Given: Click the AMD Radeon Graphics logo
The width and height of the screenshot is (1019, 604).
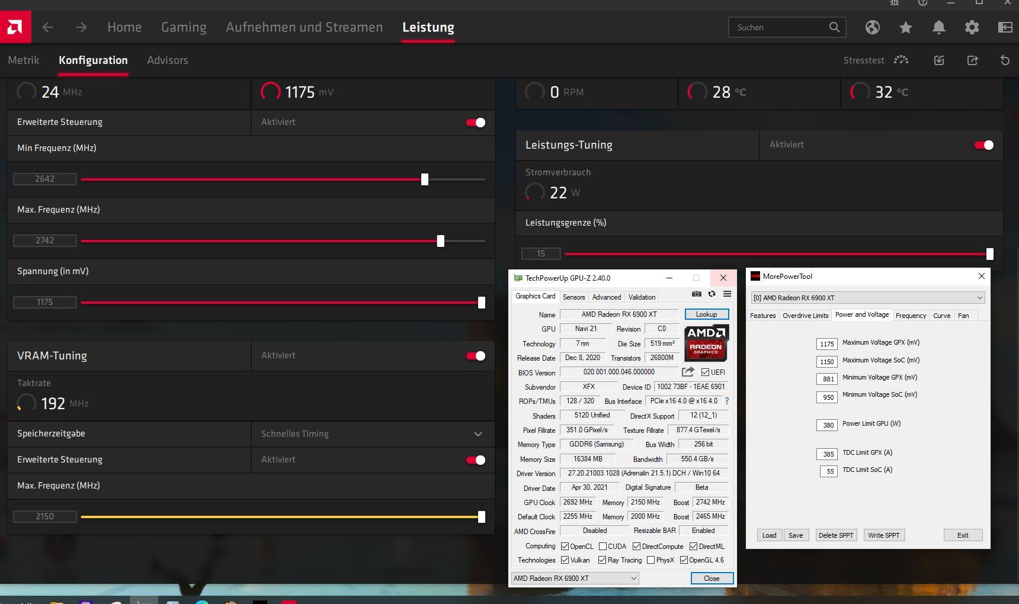Looking at the screenshot, I should click(706, 343).
